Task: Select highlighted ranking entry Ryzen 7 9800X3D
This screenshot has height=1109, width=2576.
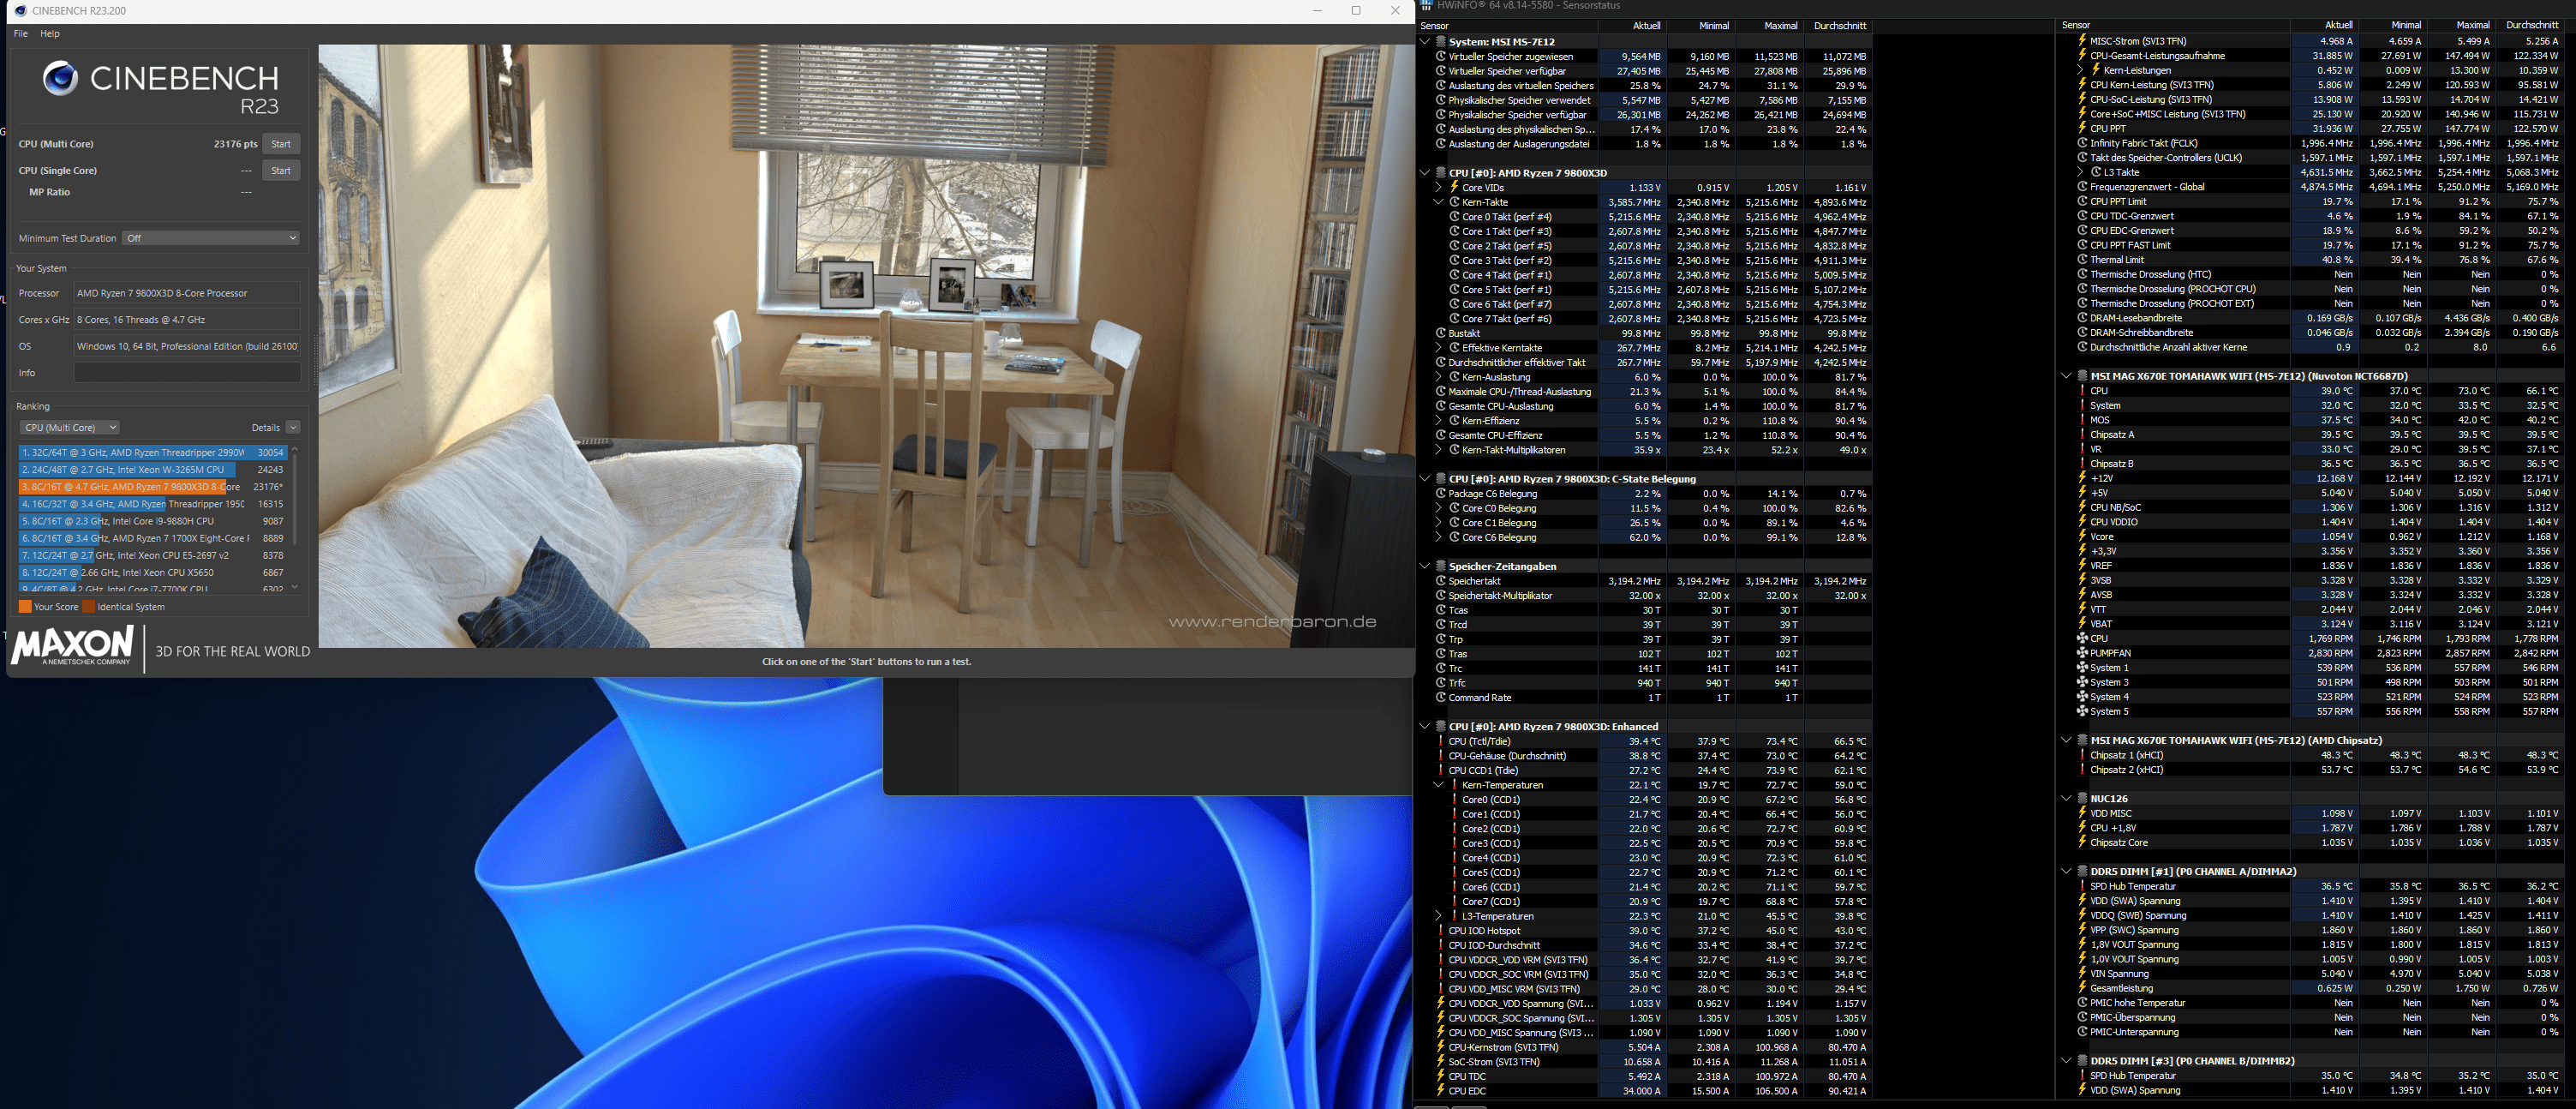Action: 152,487
